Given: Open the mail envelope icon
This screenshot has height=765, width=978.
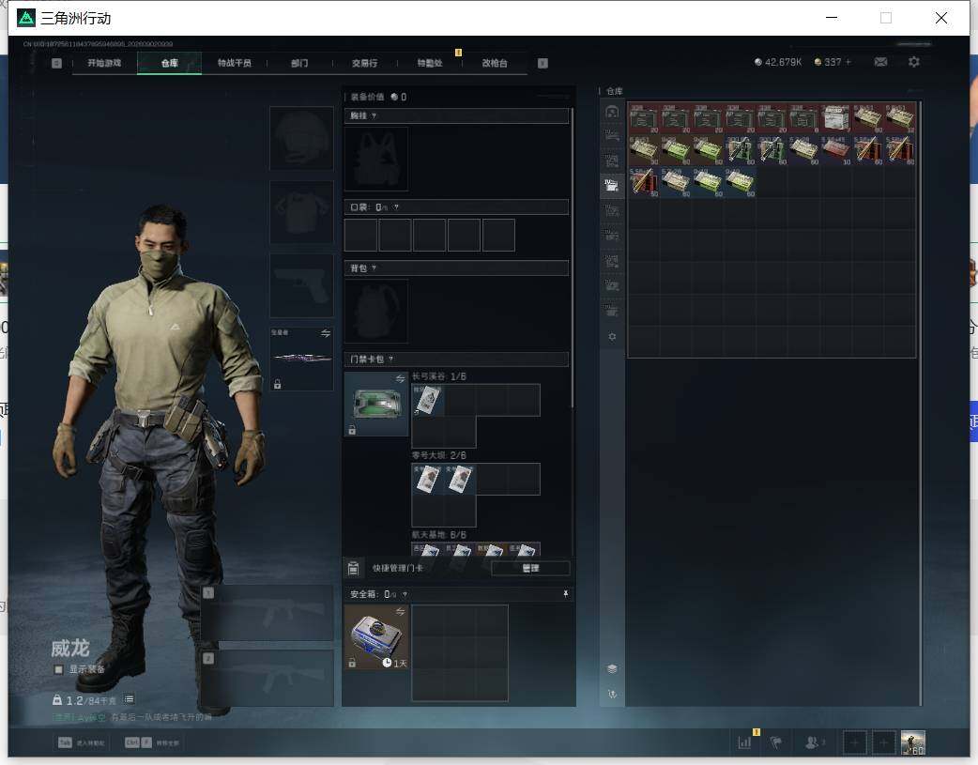Looking at the screenshot, I should pyautogui.click(x=880, y=62).
